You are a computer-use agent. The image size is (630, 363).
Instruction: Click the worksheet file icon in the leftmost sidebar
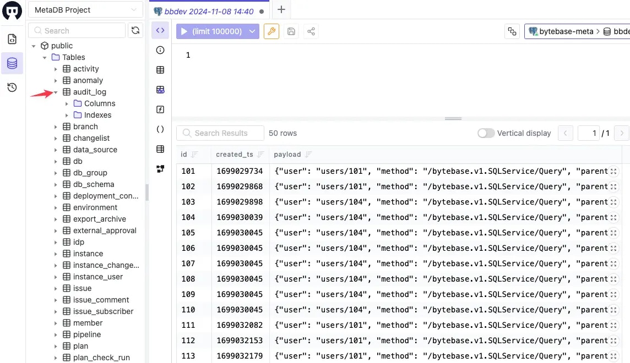point(12,39)
